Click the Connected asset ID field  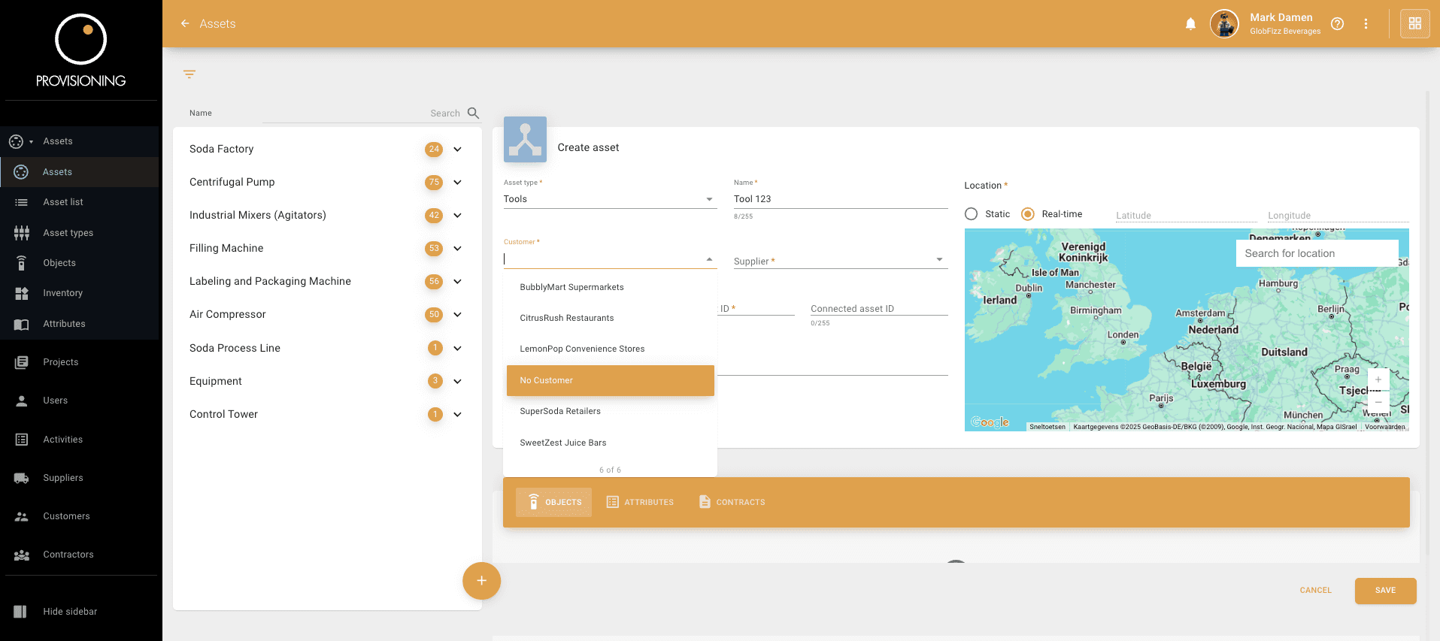pos(878,308)
